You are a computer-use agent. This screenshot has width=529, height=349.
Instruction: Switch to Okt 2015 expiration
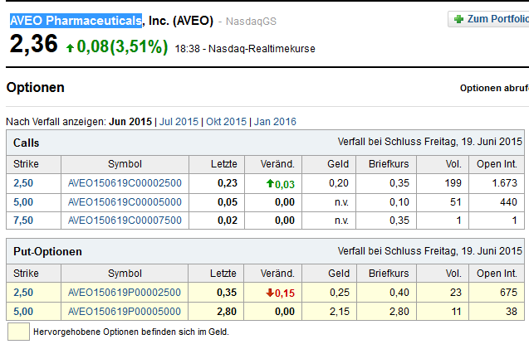[x=227, y=122]
